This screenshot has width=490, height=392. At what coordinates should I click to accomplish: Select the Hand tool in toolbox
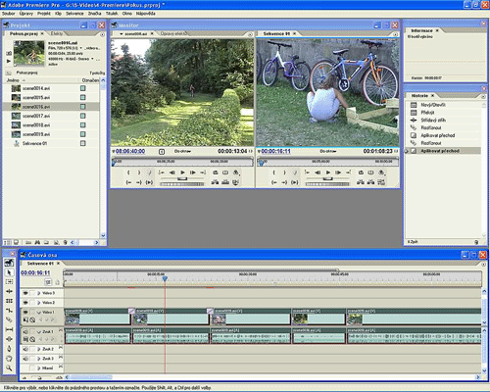(9, 359)
